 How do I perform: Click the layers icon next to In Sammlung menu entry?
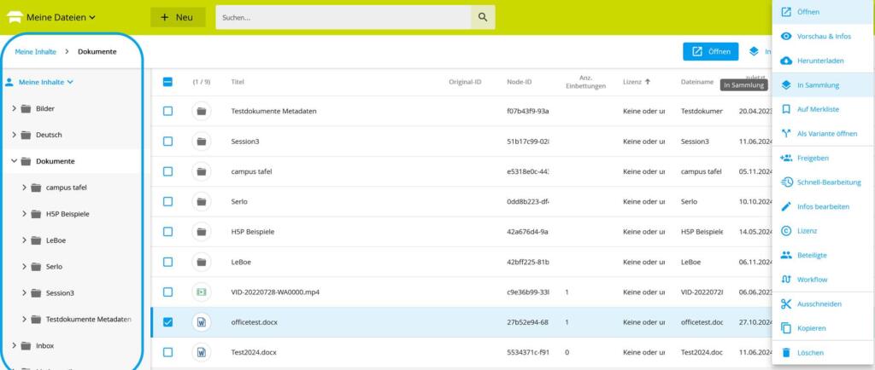[x=786, y=85]
